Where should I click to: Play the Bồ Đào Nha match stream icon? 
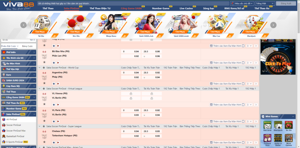(x=58, y=63)
